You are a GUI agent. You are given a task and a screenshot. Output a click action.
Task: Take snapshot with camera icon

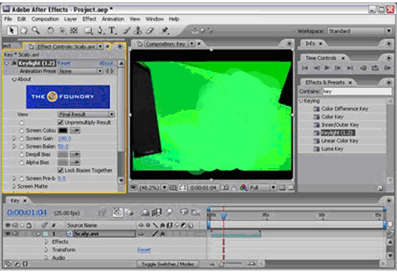tap(225, 188)
